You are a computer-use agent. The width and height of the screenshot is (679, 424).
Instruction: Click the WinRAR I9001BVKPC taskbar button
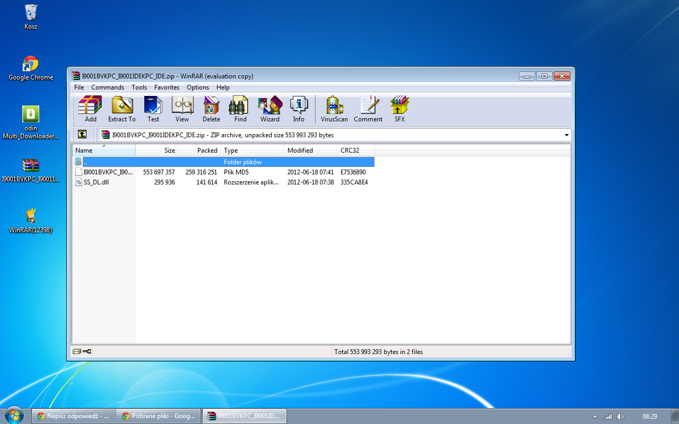pos(245,416)
